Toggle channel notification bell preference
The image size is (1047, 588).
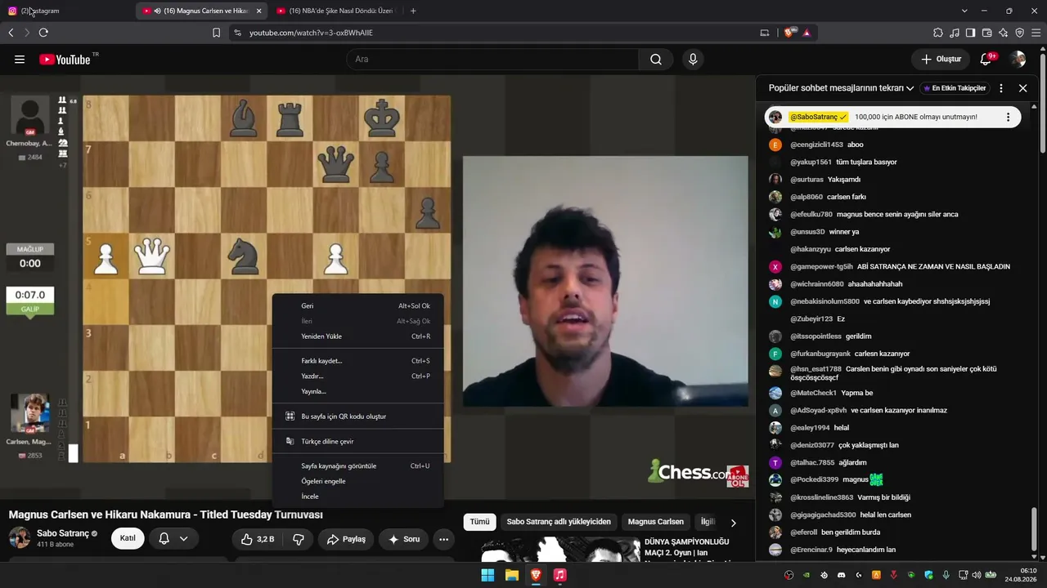[173, 539]
